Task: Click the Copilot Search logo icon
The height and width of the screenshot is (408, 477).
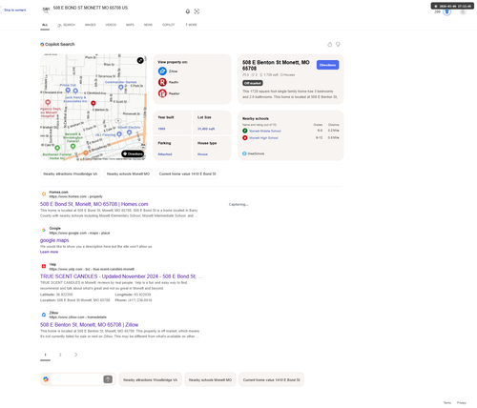Action: [x=42, y=45]
